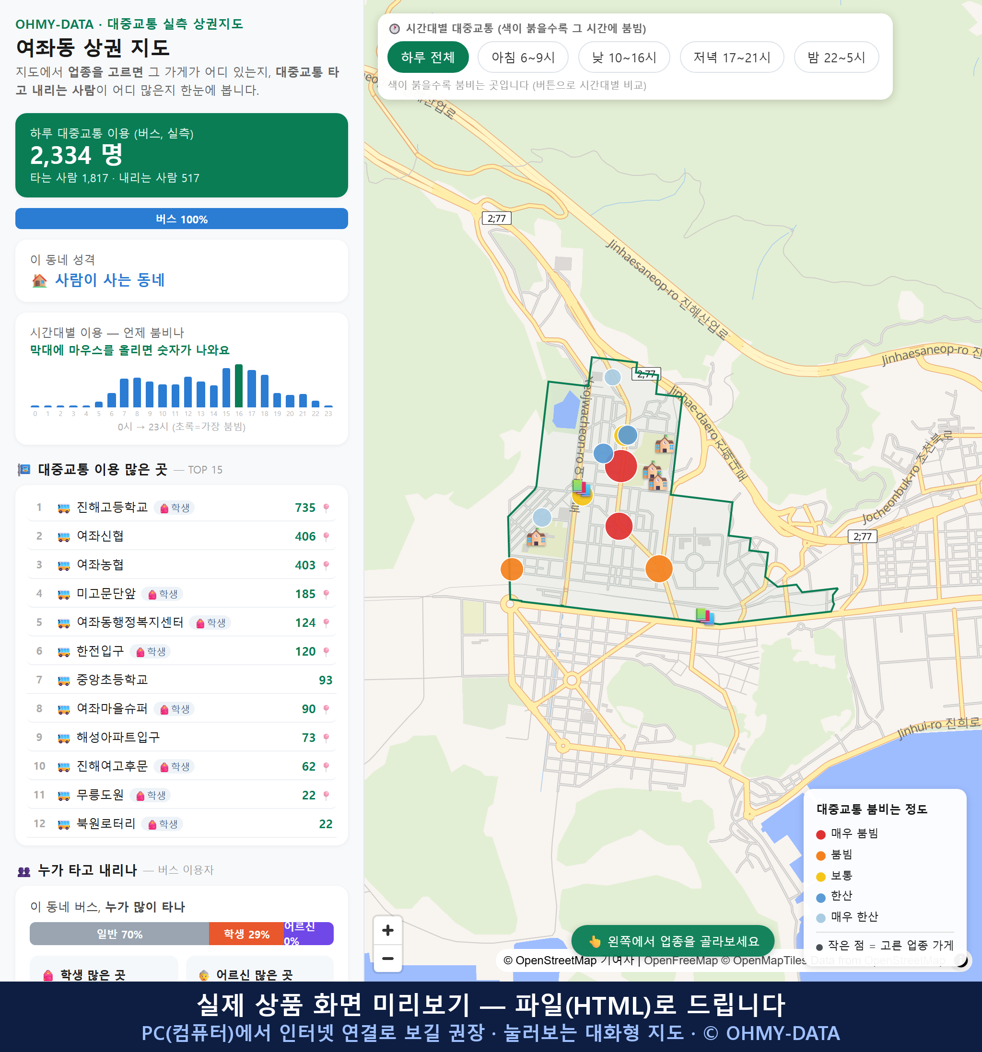Image resolution: width=982 pixels, height=1052 pixels.
Task: Click bus icon beside 북원로터리
Action: click(63, 824)
